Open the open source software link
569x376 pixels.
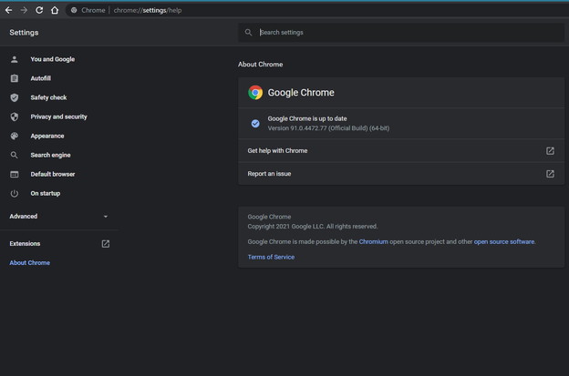(504, 241)
